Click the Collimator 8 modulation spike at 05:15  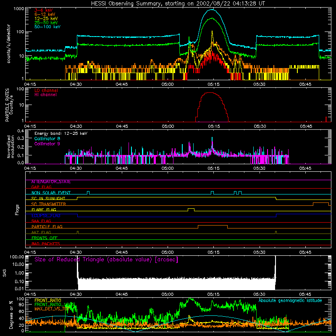click(212, 139)
